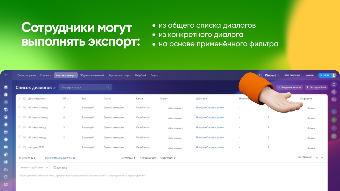
Task: Select the support headset icon in the sidebar
Action: [x=6, y=109]
